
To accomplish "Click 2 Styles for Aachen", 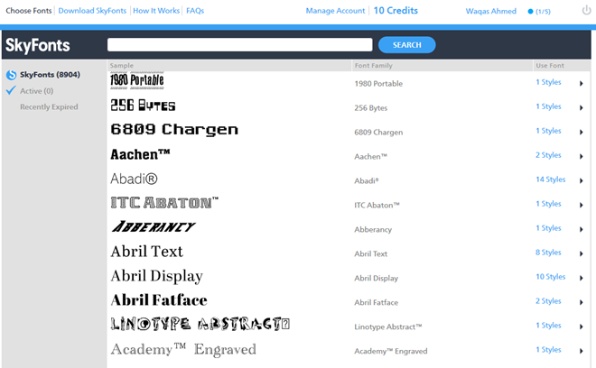I will coord(548,155).
